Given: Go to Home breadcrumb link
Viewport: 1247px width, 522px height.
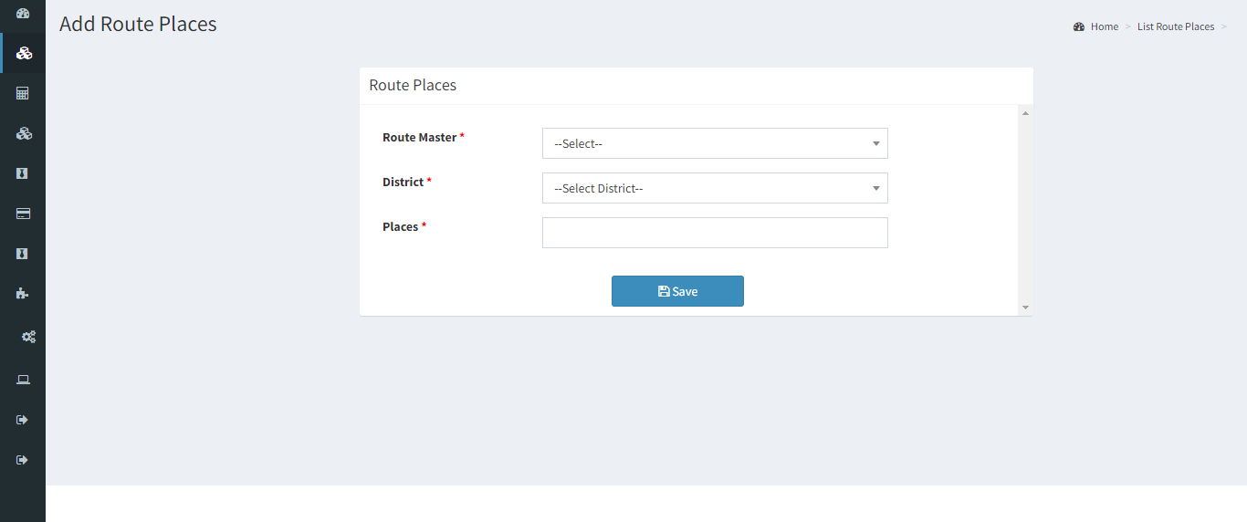Looking at the screenshot, I should [x=1105, y=26].
